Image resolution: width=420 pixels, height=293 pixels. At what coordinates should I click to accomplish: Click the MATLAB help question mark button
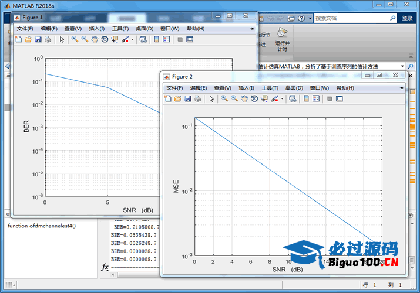coord(303,18)
